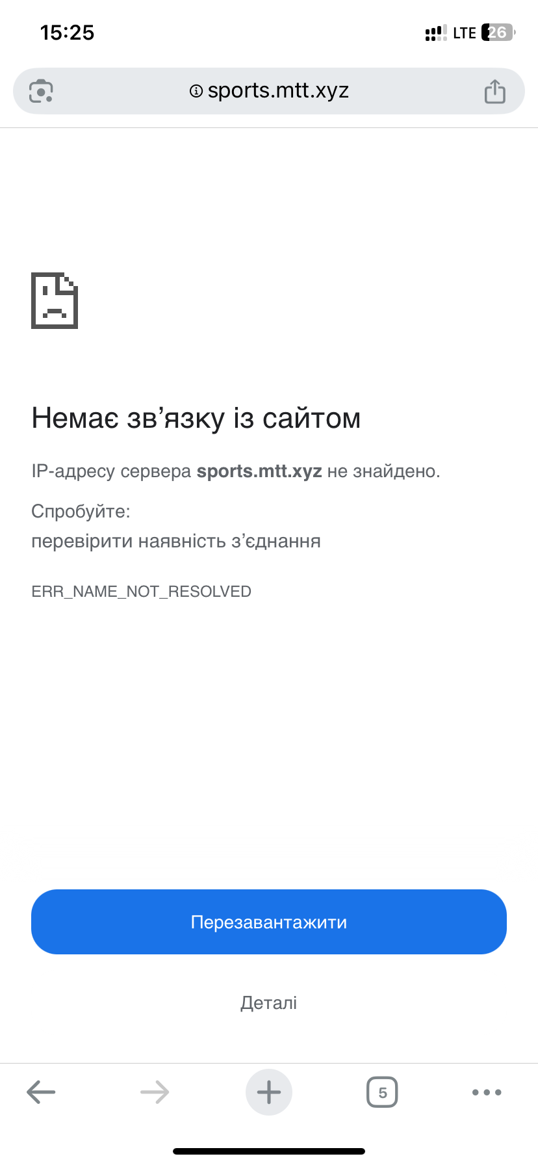The width and height of the screenshot is (538, 1165).
Task: Tap the LTE network indicator
Action: point(465,33)
